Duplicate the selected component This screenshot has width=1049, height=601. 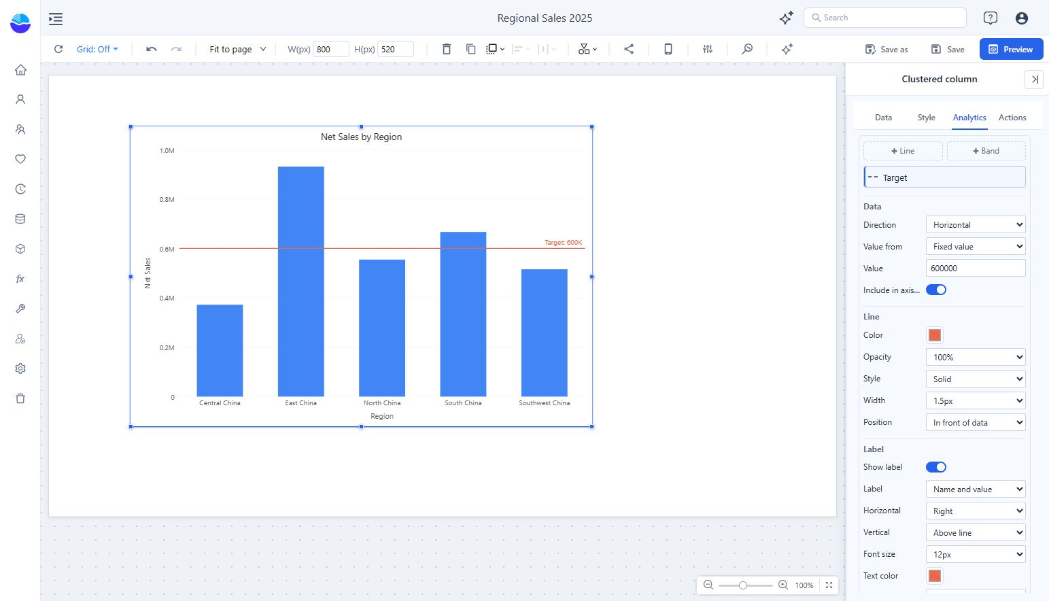coord(470,49)
